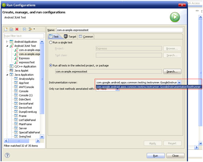203x162 pixels.
Task: Click DevicePanel Java config icon
Action: pos(16,104)
